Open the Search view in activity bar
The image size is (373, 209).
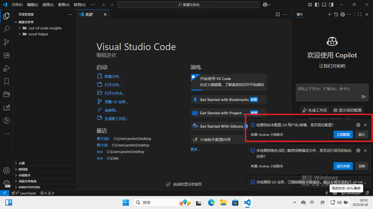(x=7, y=29)
